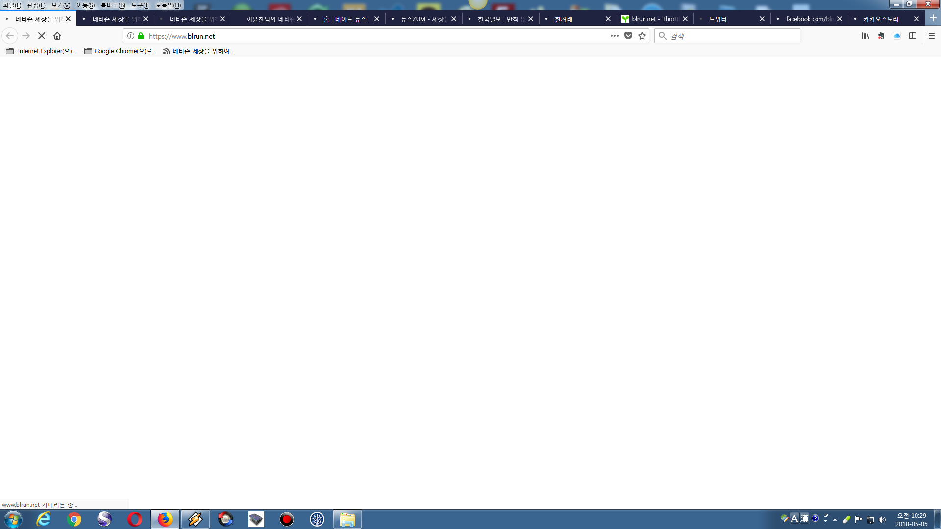The width and height of the screenshot is (941, 529).
Task: Switch to the 이윤찬님의 네티즌 tab
Action: click(x=269, y=19)
